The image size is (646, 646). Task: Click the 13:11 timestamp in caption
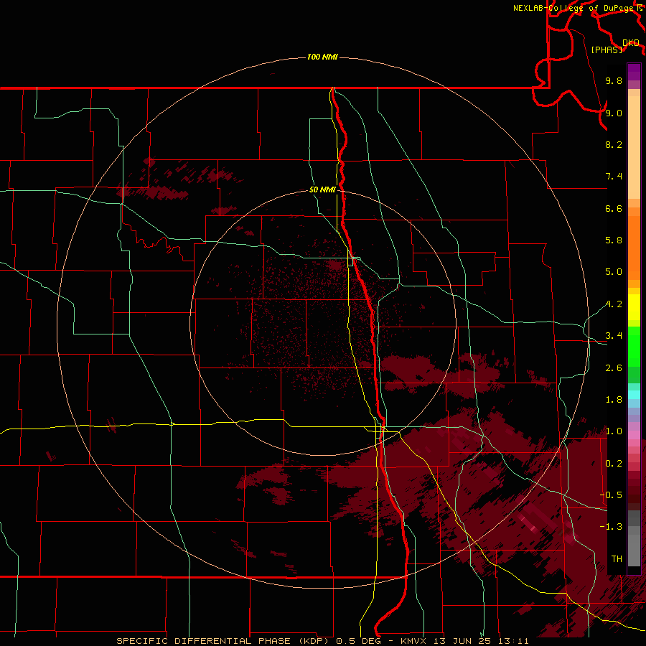coord(512,641)
